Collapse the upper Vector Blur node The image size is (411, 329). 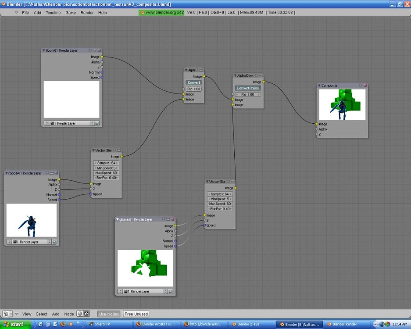coord(93,150)
